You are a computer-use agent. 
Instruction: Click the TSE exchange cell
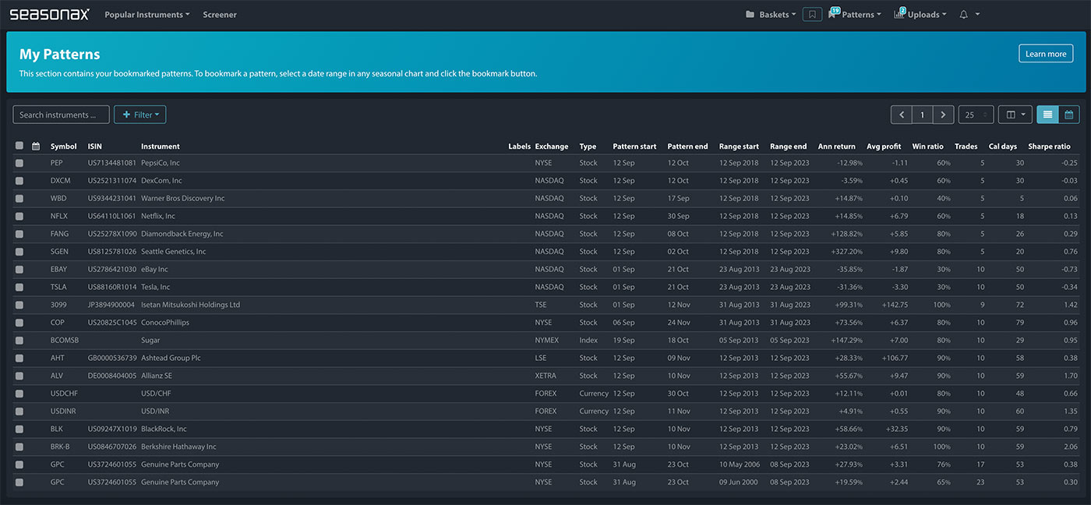click(x=541, y=305)
